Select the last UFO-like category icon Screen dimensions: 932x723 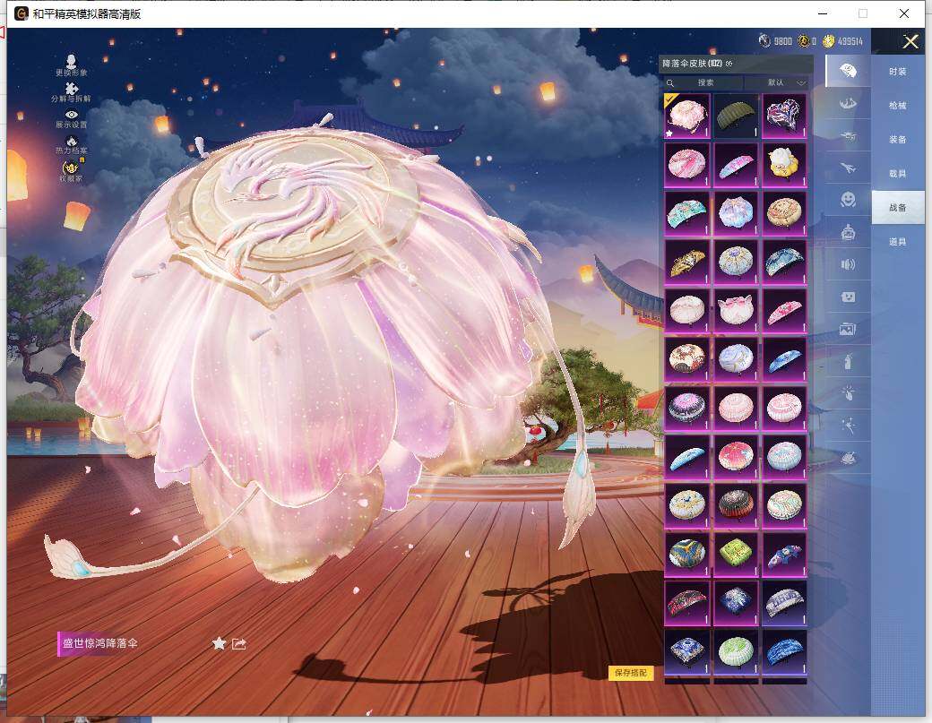[848, 458]
